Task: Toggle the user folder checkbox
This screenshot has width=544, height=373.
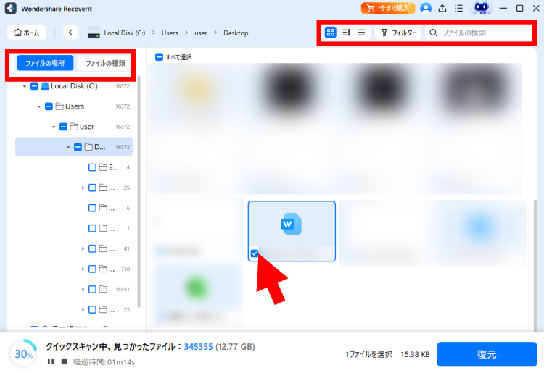Action: [63, 127]
